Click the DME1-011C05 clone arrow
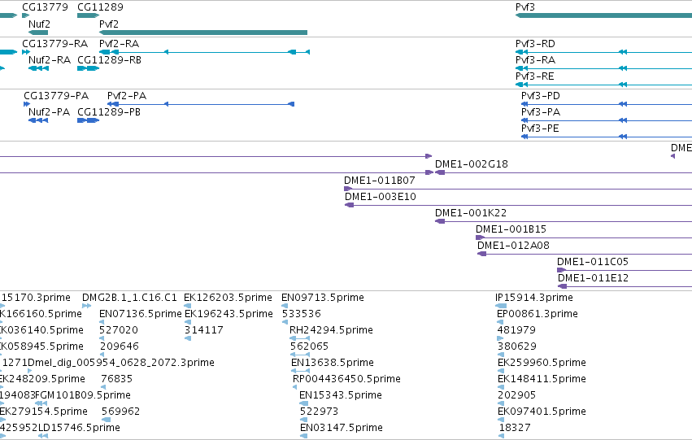This screenshot has height=440, width=692. pyautogui.click(x=625, y=270)
